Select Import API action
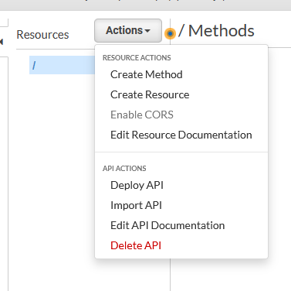Image resolution: width=291 pixels, height=291 pixels. tap(136, 205)
